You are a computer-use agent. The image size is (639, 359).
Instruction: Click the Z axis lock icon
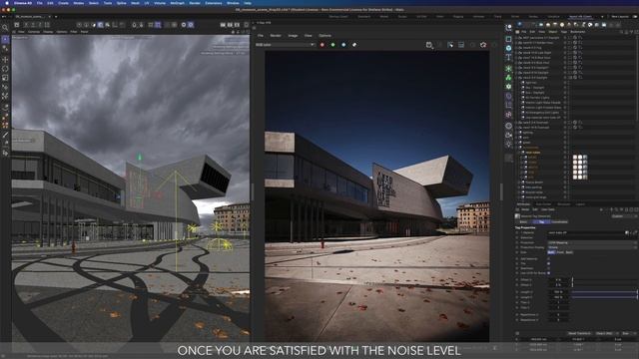(x=40, y=25)
